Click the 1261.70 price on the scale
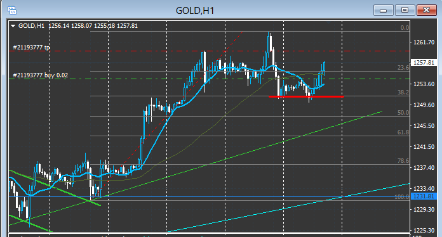This screenshot has width=442, height=237. click(424, 42)
